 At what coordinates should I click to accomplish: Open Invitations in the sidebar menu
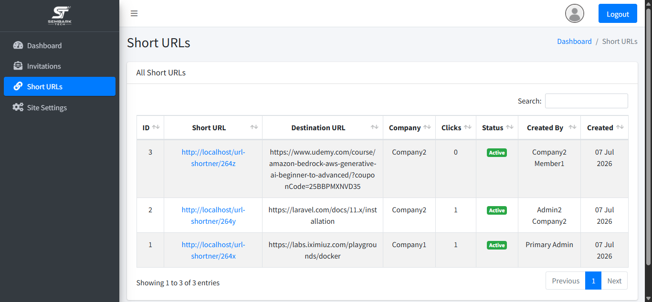60,66
